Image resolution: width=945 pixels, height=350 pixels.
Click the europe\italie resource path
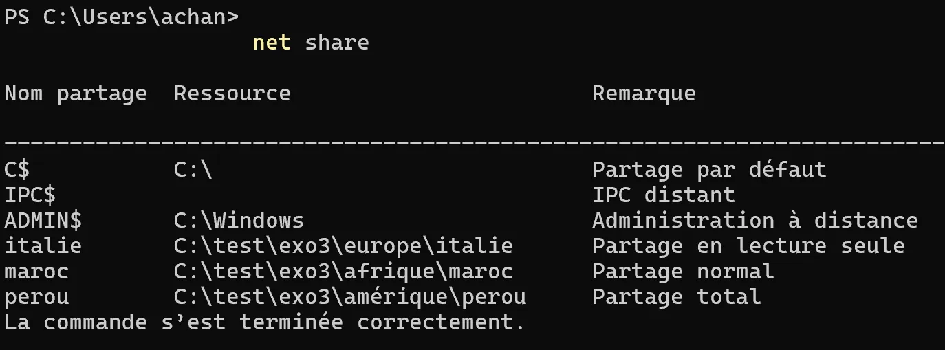tap(343, 245)
